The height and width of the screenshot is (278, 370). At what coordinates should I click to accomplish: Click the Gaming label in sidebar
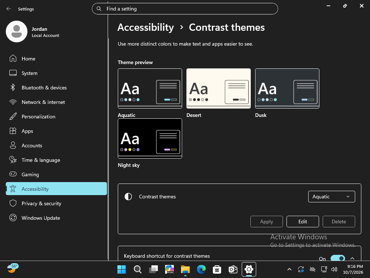coord(30,174)
